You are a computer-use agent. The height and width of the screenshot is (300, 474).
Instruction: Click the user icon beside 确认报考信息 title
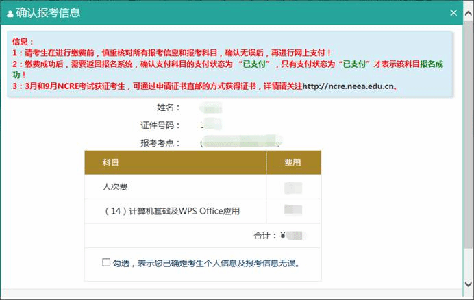[10, 13]
